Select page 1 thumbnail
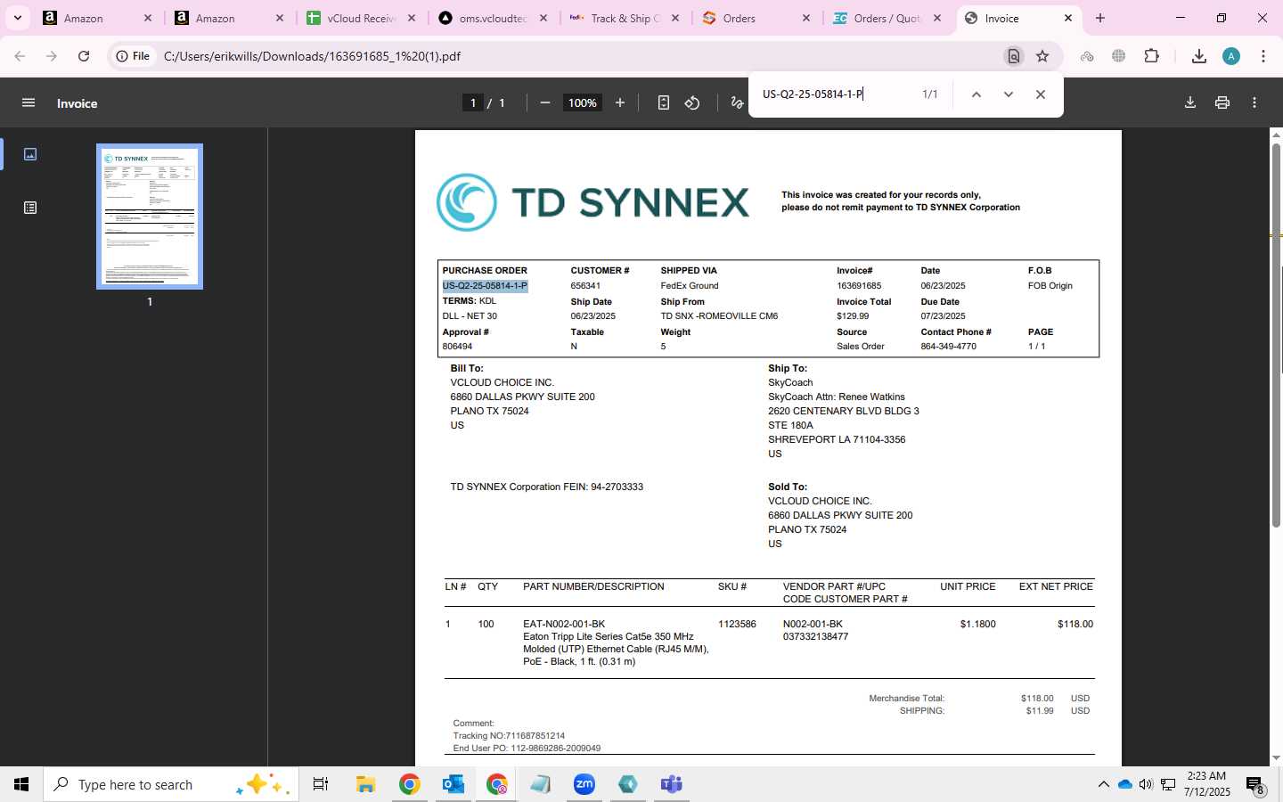1283x802 pixels. point(150,217)
